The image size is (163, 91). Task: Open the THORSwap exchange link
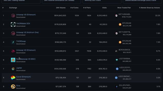tap(21, 41)
